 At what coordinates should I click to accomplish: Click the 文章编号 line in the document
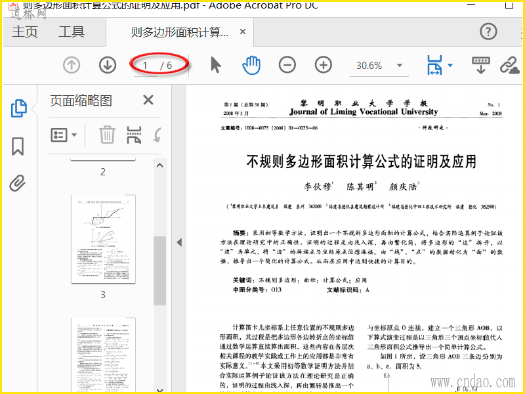269,128
